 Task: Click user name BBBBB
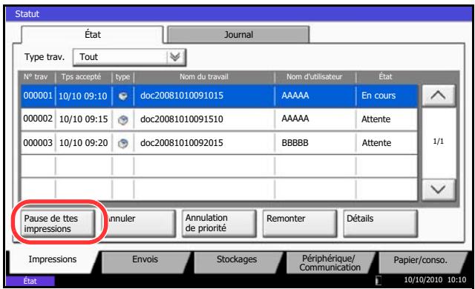pyautogui.click(x=295, y=143)
